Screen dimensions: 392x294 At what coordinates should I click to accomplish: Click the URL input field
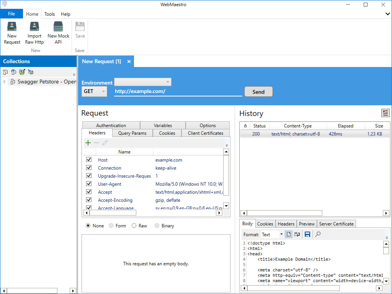point(178,91)
